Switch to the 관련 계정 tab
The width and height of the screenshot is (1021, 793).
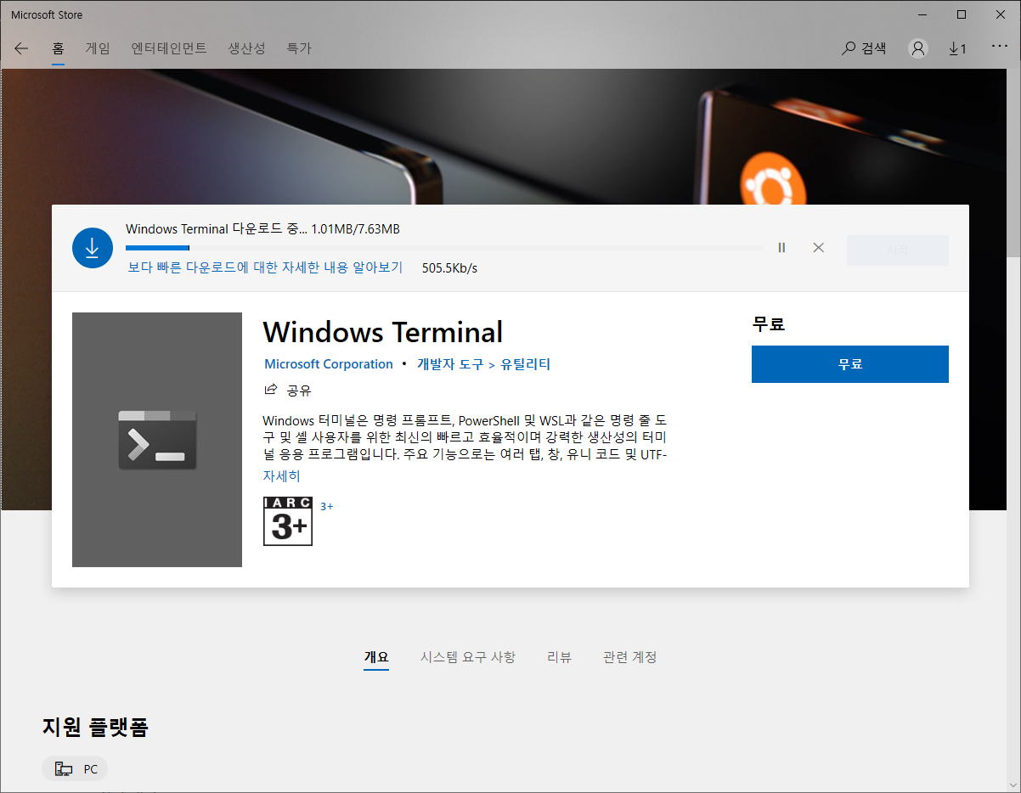click(630, 657)
